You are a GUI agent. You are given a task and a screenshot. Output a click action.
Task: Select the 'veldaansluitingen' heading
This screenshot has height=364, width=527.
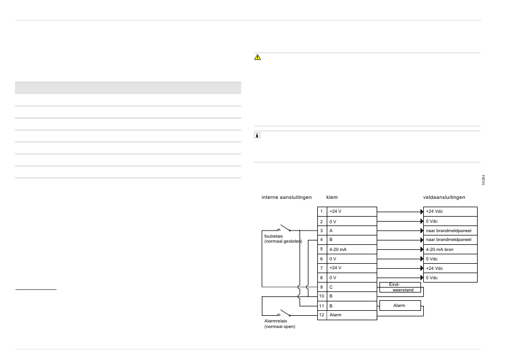pos(444,197)
